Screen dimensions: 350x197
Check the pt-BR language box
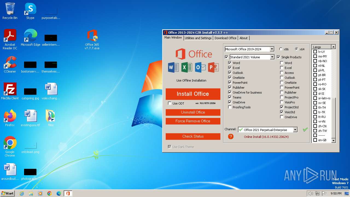coord(315,75)
